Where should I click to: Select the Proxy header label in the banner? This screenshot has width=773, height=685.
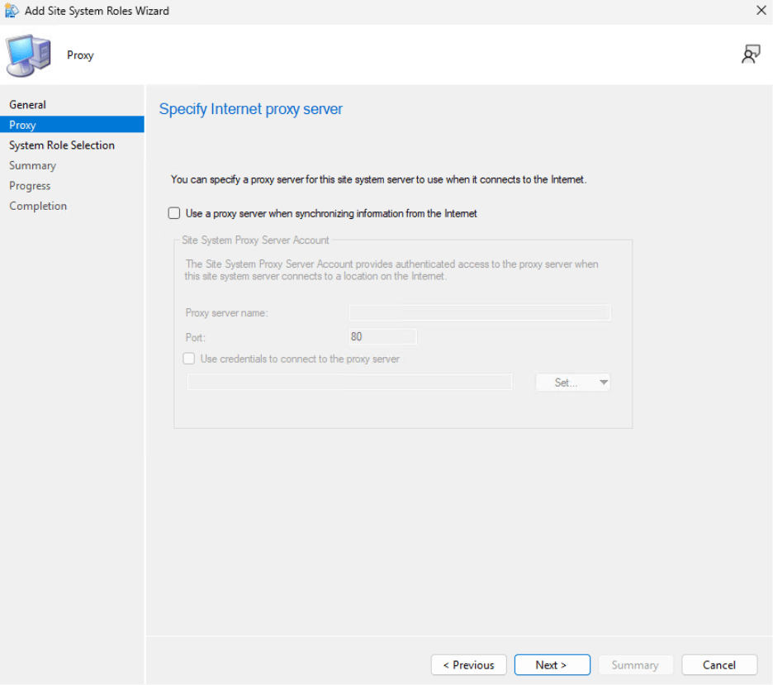[x=80, y=55]
